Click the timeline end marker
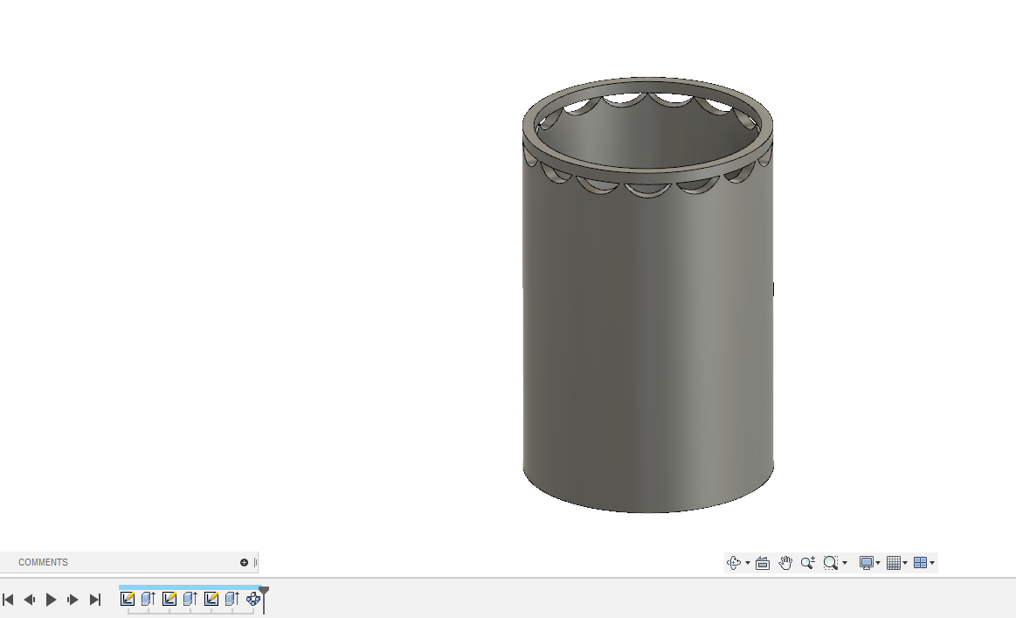Screen dimensions: 1016x618 coord(264,598)
